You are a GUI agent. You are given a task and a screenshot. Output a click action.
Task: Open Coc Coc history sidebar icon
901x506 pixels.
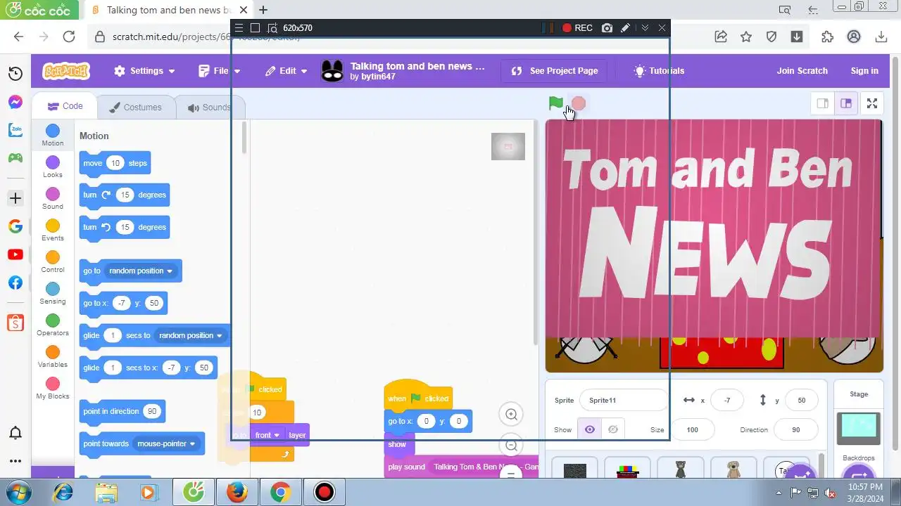[x=15, y=74]
